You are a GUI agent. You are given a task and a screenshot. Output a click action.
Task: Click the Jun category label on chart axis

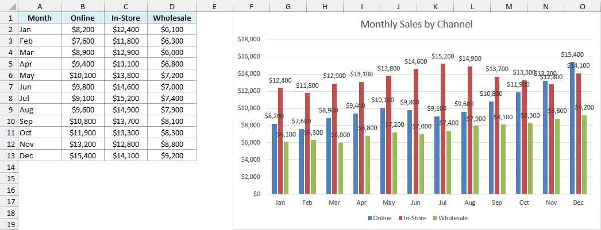tap(416, 203)
